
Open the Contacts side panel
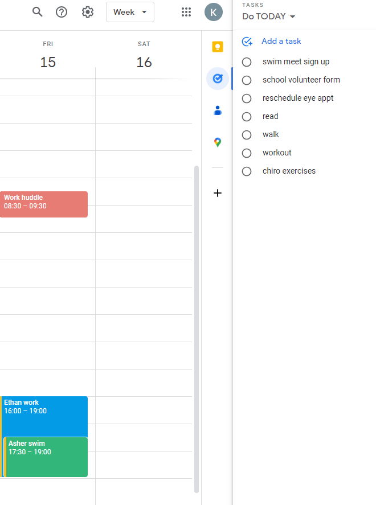(x=218, y=110)
